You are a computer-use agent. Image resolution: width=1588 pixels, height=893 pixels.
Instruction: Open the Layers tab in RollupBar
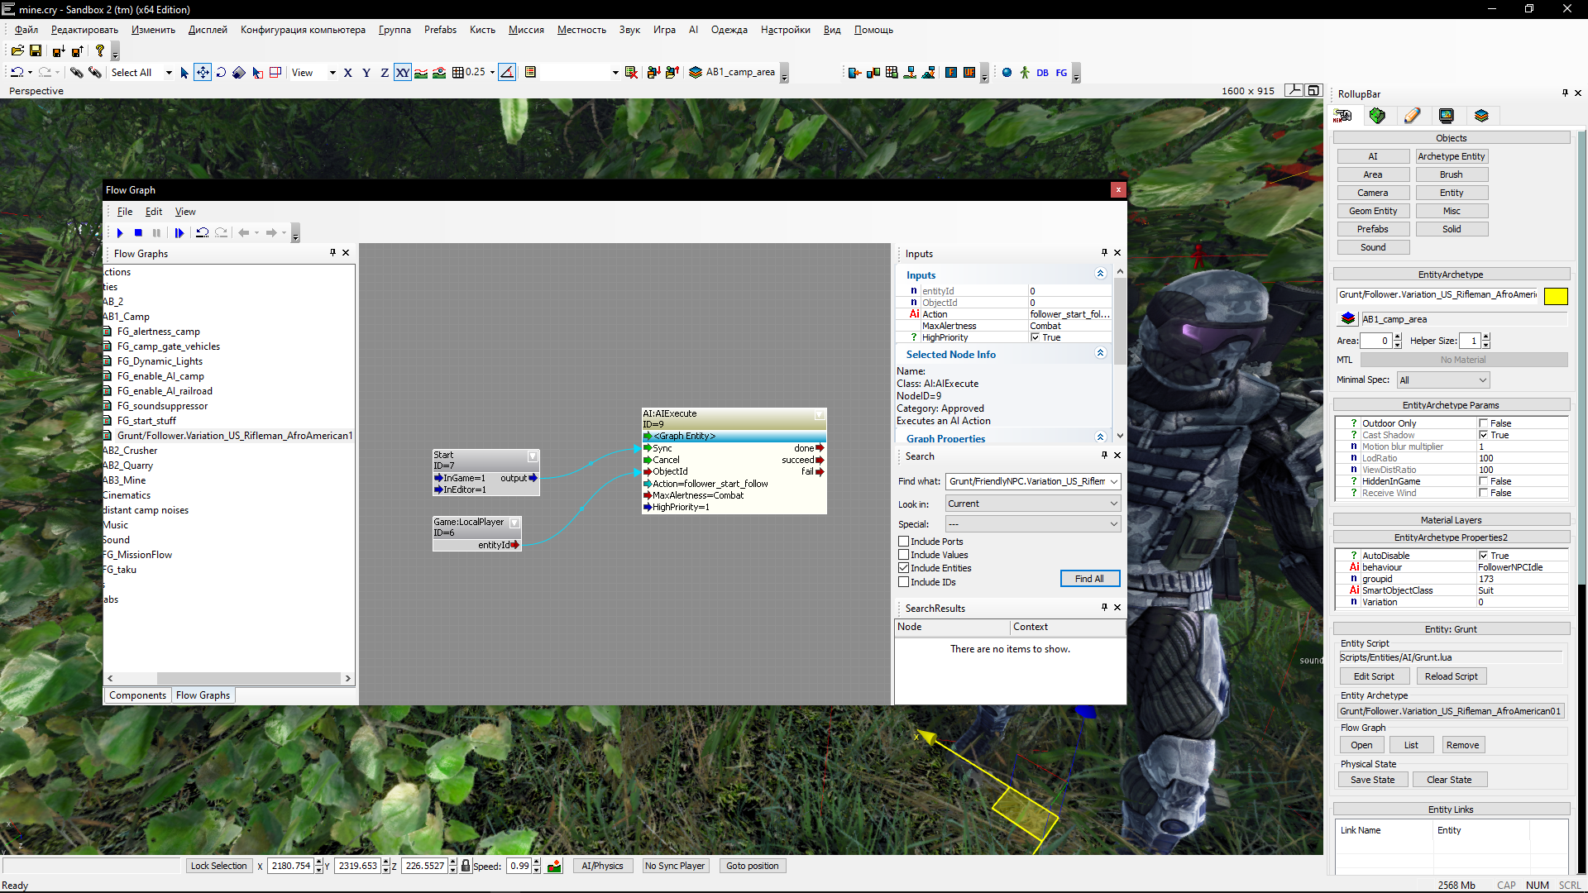1481,116
